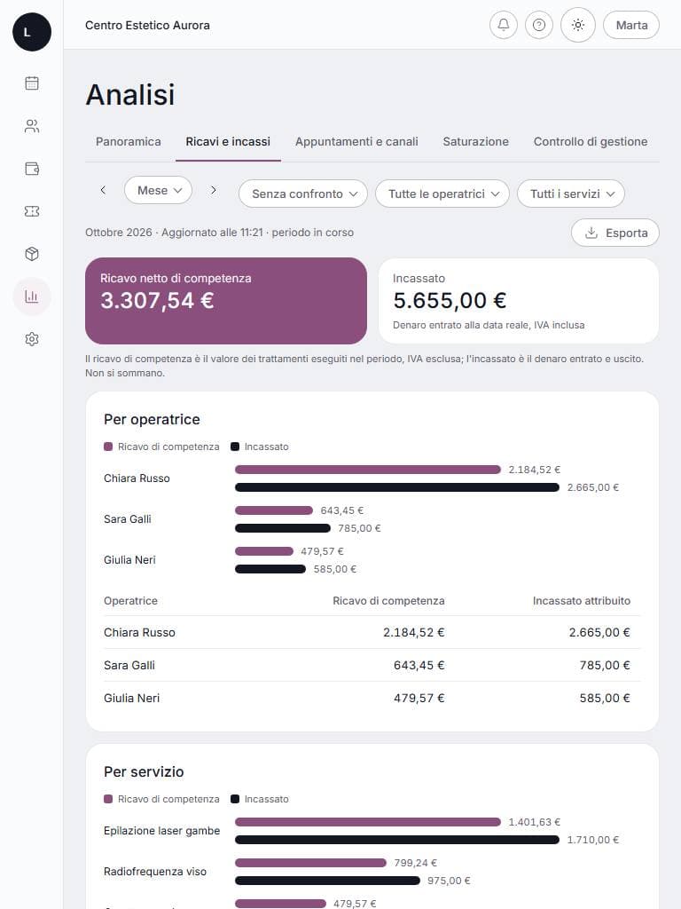Select the Ricavo netto di competenza card
The width and height of the screenshot is (681, 909).
click(226, 301)
